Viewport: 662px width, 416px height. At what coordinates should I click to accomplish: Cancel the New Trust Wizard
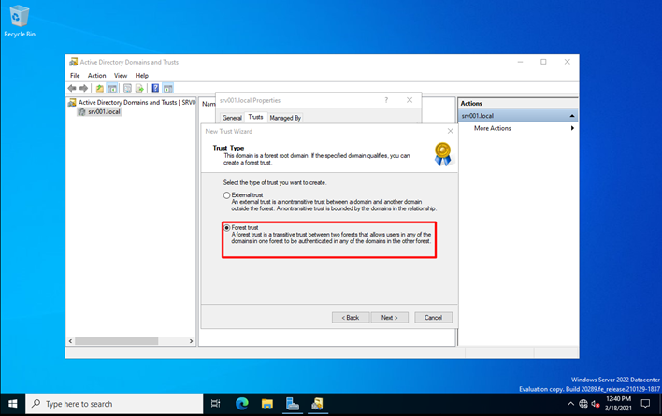point(433,317)
